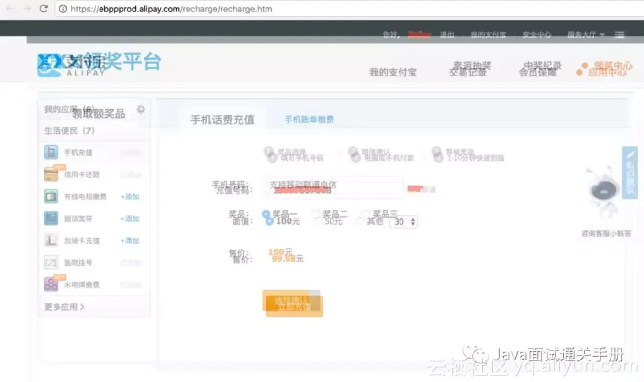This screenshot has width=644, height=382.
Task: Expand the 服务大厅 dropdown
Action: 586,35
